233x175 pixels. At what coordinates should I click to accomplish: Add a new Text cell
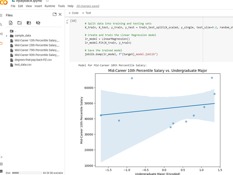87,13
